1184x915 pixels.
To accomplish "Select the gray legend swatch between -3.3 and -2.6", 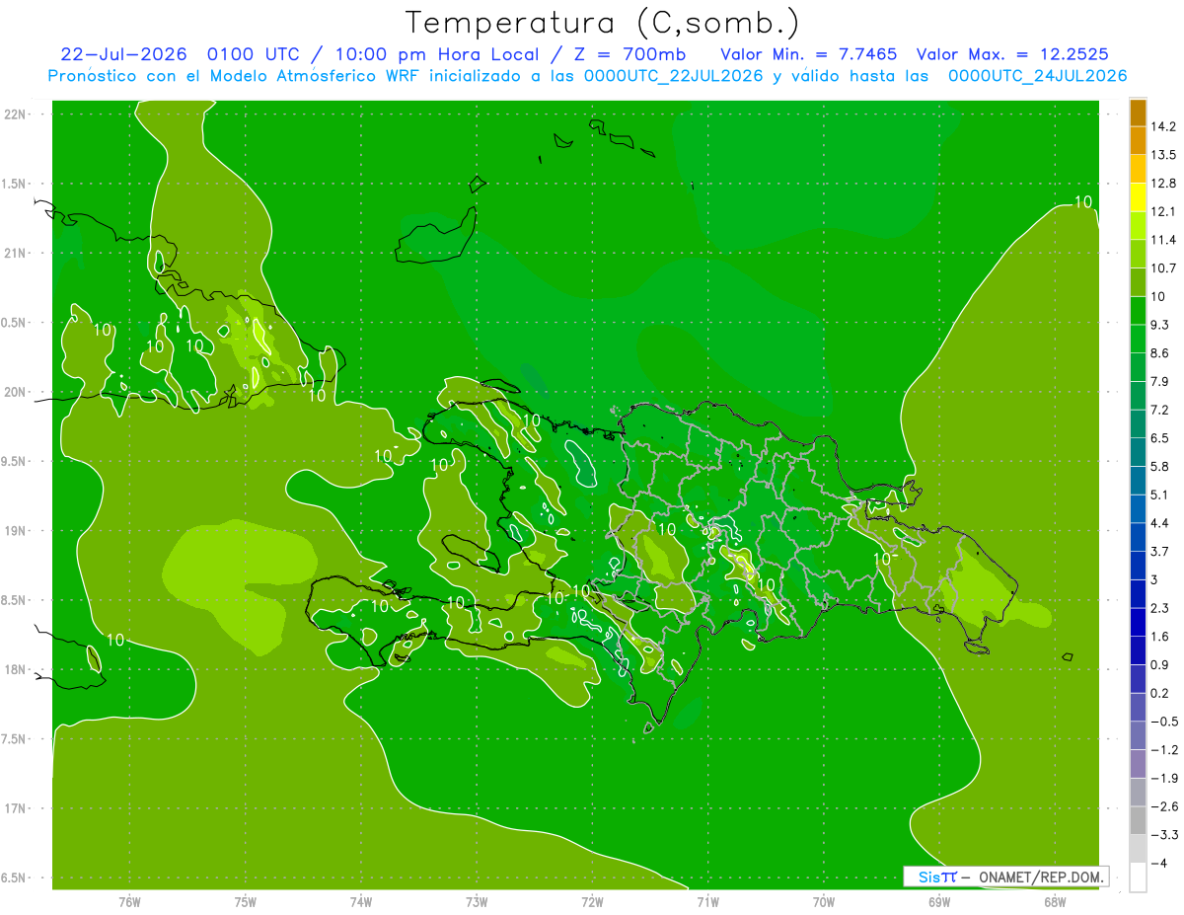I will [1138, 820].
